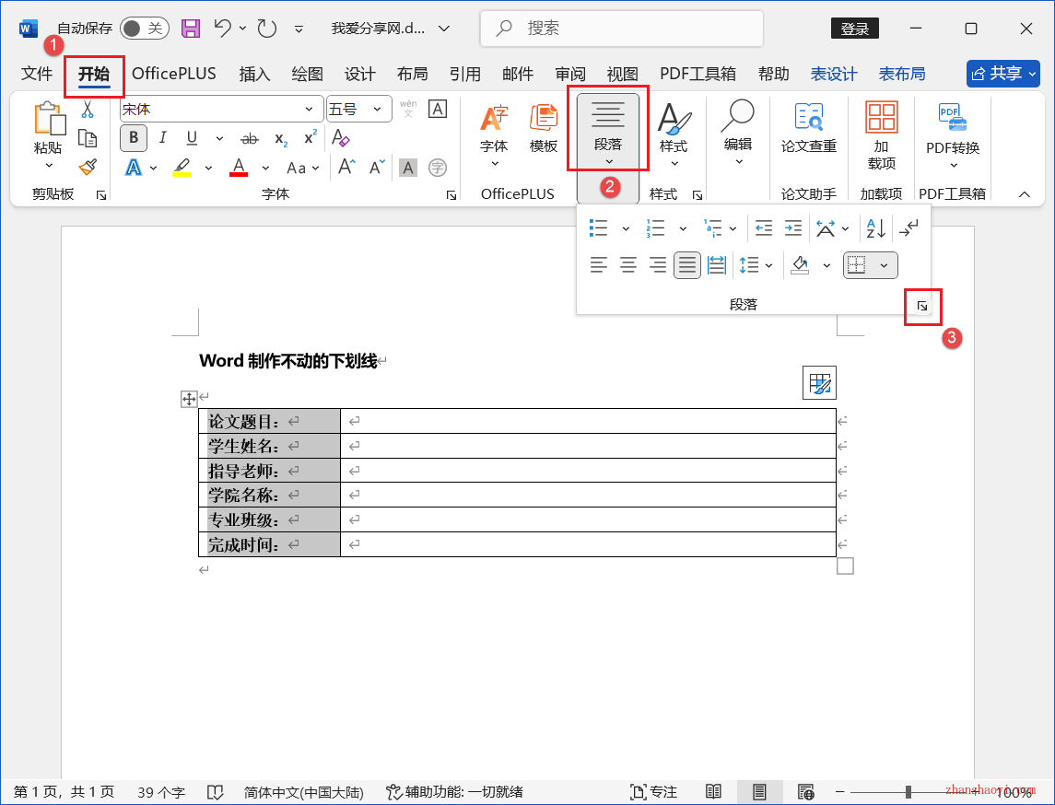The width and height of the screenshot is (1055, 805).
Task: Apply italic formatting
Action: point(163,138)
